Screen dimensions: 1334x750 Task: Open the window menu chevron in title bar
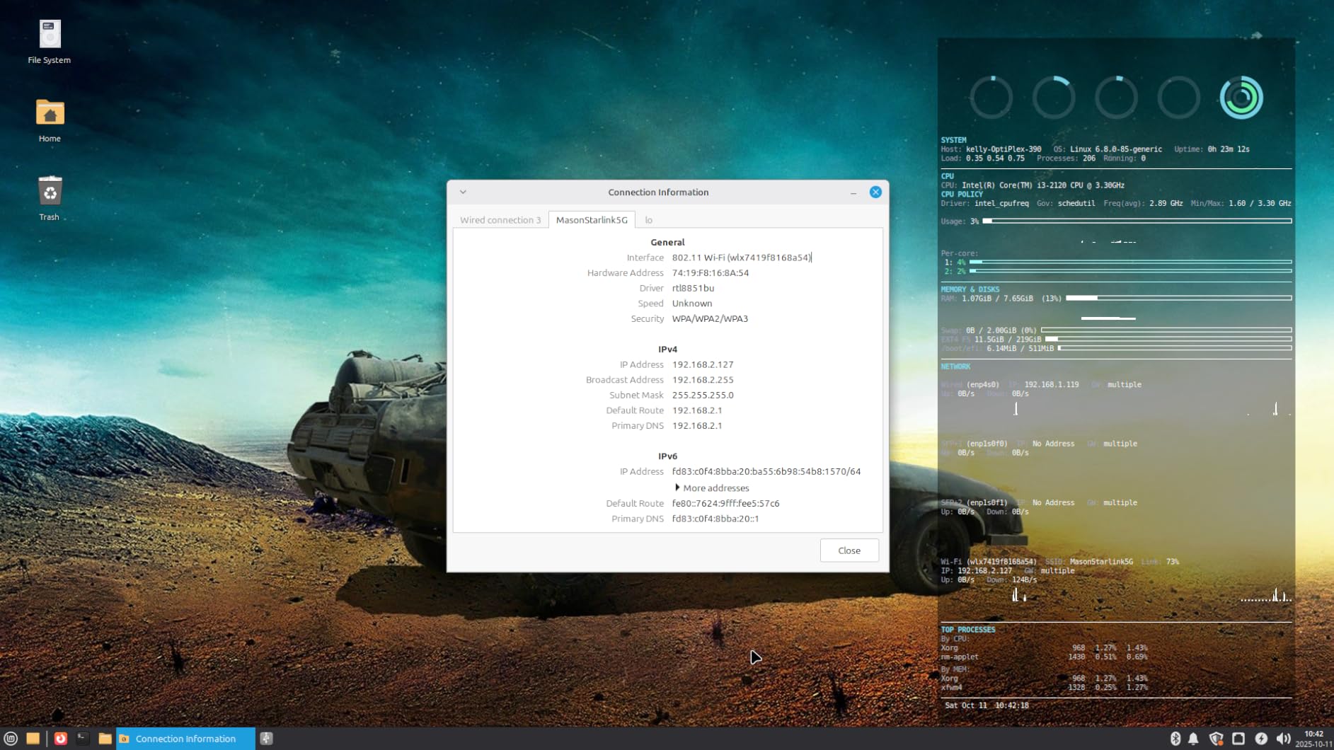coord(463,192)
